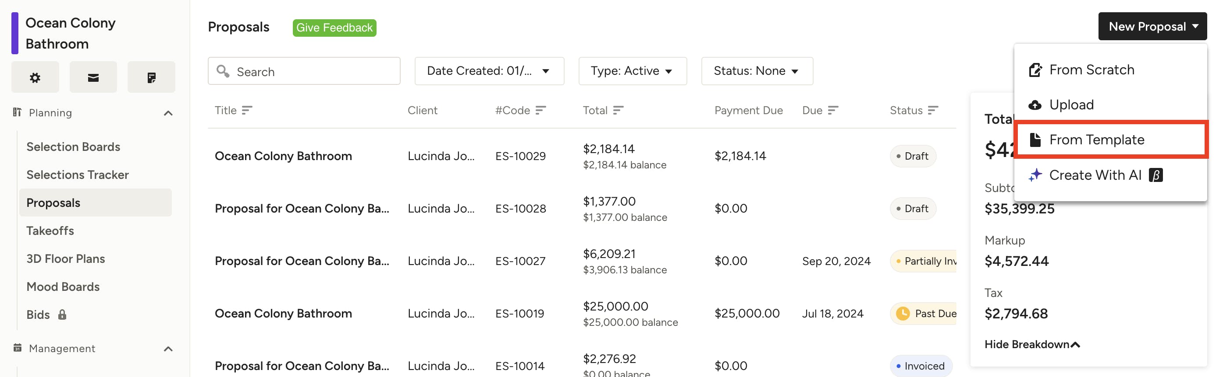Click the New Proposal button

click(x=1152, y=27)
